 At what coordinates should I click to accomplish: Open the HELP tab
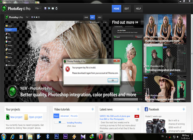click(138, 9)
